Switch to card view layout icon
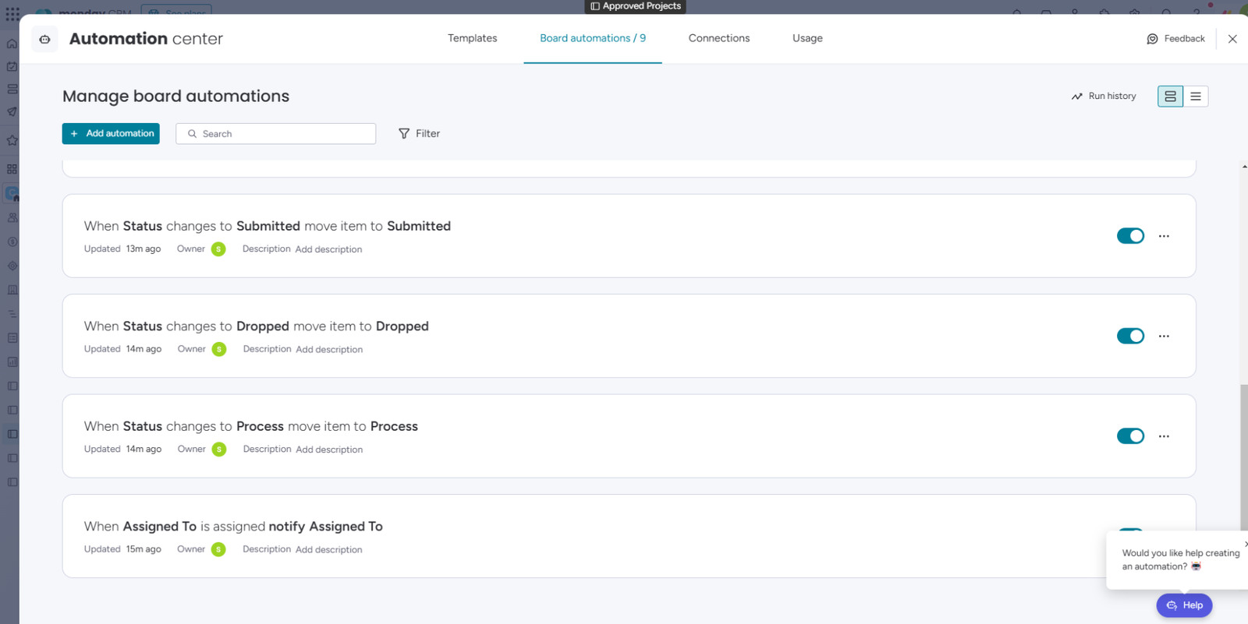The height and width of the screenshot is (624, 1248). pyautogui.click(x=1170, y=96)
